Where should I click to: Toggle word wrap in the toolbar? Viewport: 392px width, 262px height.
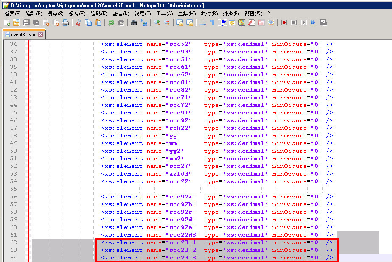[202, 23]
